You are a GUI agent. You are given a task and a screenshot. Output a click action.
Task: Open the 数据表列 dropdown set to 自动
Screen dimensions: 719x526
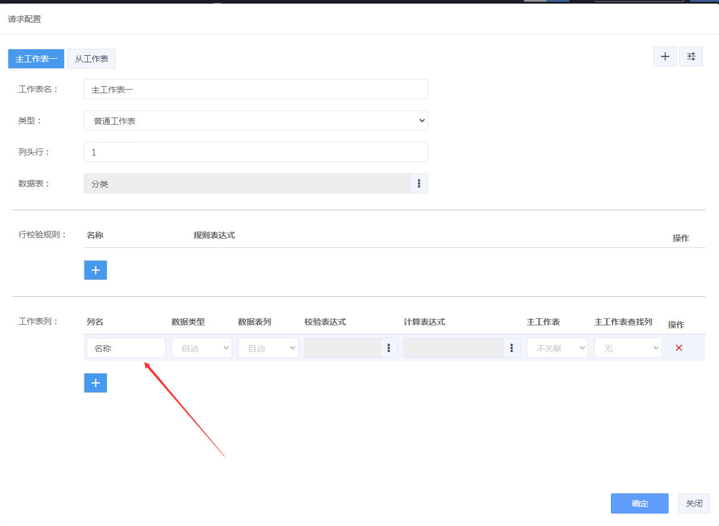[268, 348]
